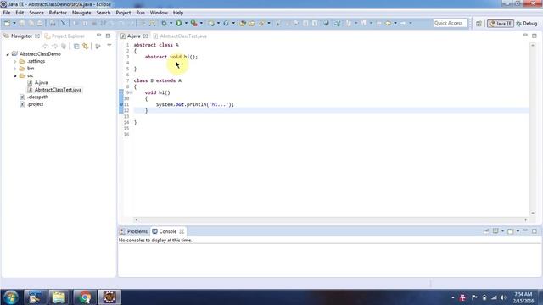The height and width of the screenshot is (305, 543).
Task: Open the Project menu
Action: click(x=123, y=13)
